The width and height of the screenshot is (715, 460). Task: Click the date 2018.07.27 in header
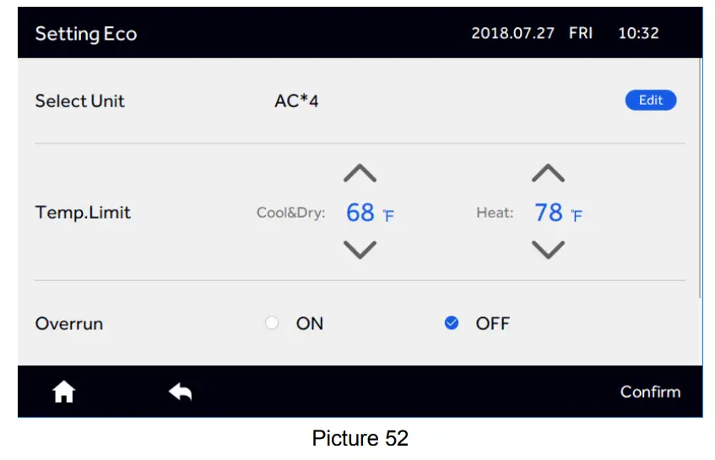(x=512, y=34)
